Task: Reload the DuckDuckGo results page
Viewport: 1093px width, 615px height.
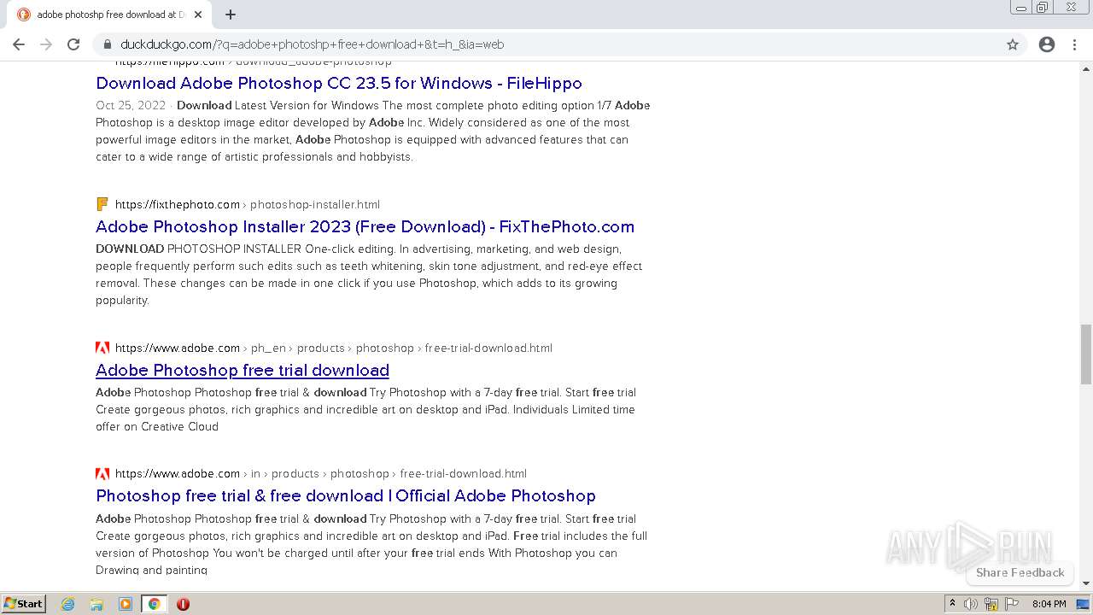Action: click(73, 44)
